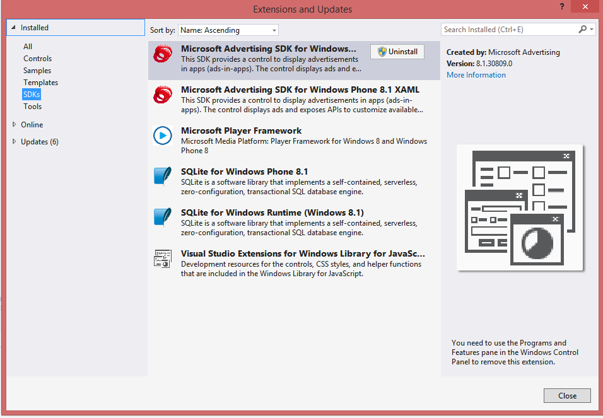Expand the Online category arrow
Image resolution: width=603 pixels, height=418 pixels.
pyautogui.click(x=15, y=124)
